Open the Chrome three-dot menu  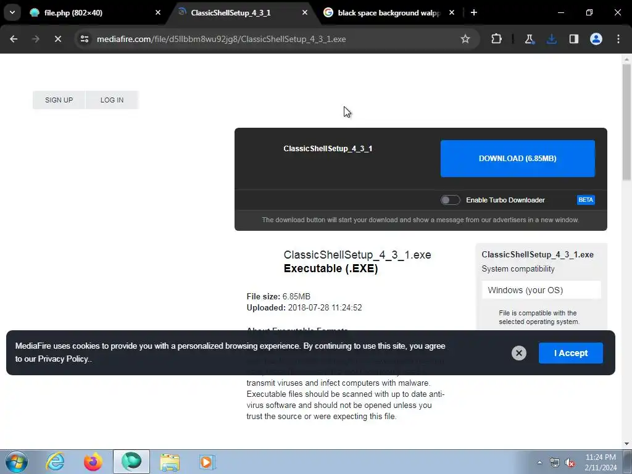(618, 39)
